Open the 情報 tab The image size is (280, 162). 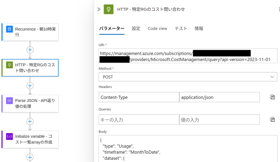(199, 29)
